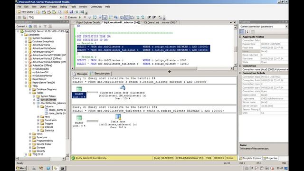Click the Uncomment selected lines icon

pyautogui.click(x=142, y=18)
